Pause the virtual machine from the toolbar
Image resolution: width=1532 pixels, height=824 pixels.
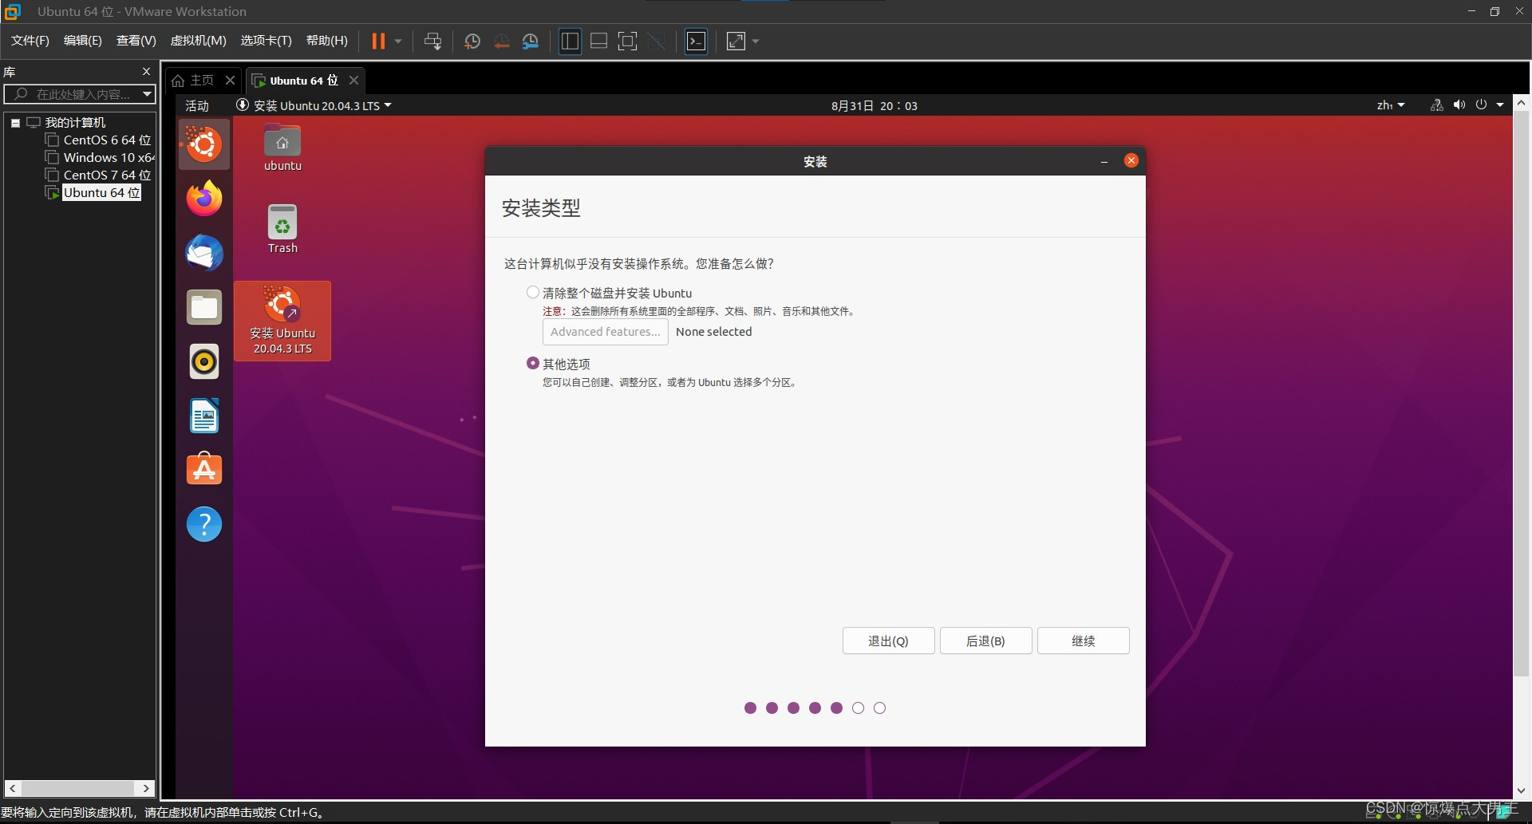378,41
